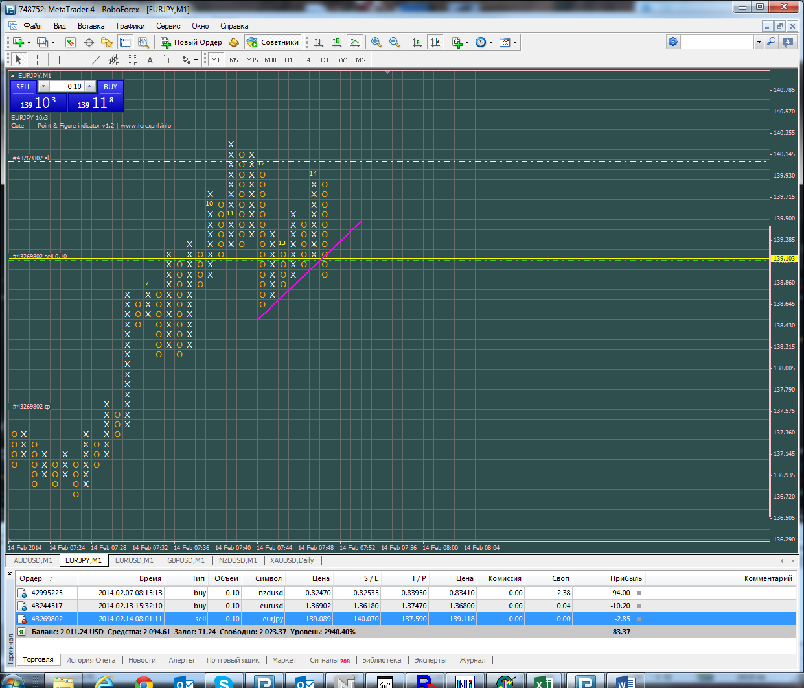This screenshot has width=804, height=688.
Task: Select the Equidistant Channel tool
Action: (x=114, y=60)
